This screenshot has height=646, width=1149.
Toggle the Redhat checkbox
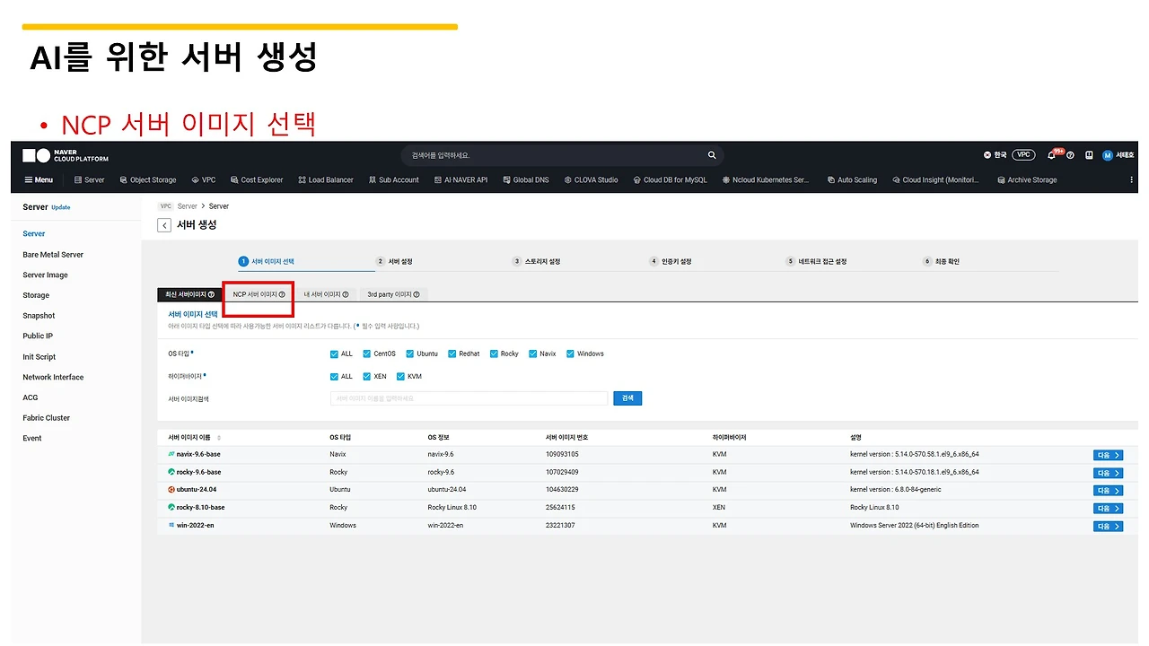tap(452, 354)
